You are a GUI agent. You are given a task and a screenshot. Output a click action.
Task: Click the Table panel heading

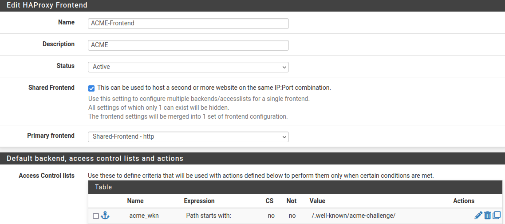point(103,187)
